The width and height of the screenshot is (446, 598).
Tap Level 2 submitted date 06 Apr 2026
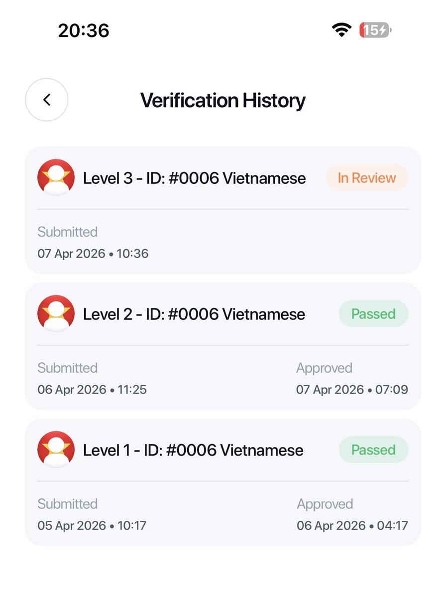click(x=72, y=390)
